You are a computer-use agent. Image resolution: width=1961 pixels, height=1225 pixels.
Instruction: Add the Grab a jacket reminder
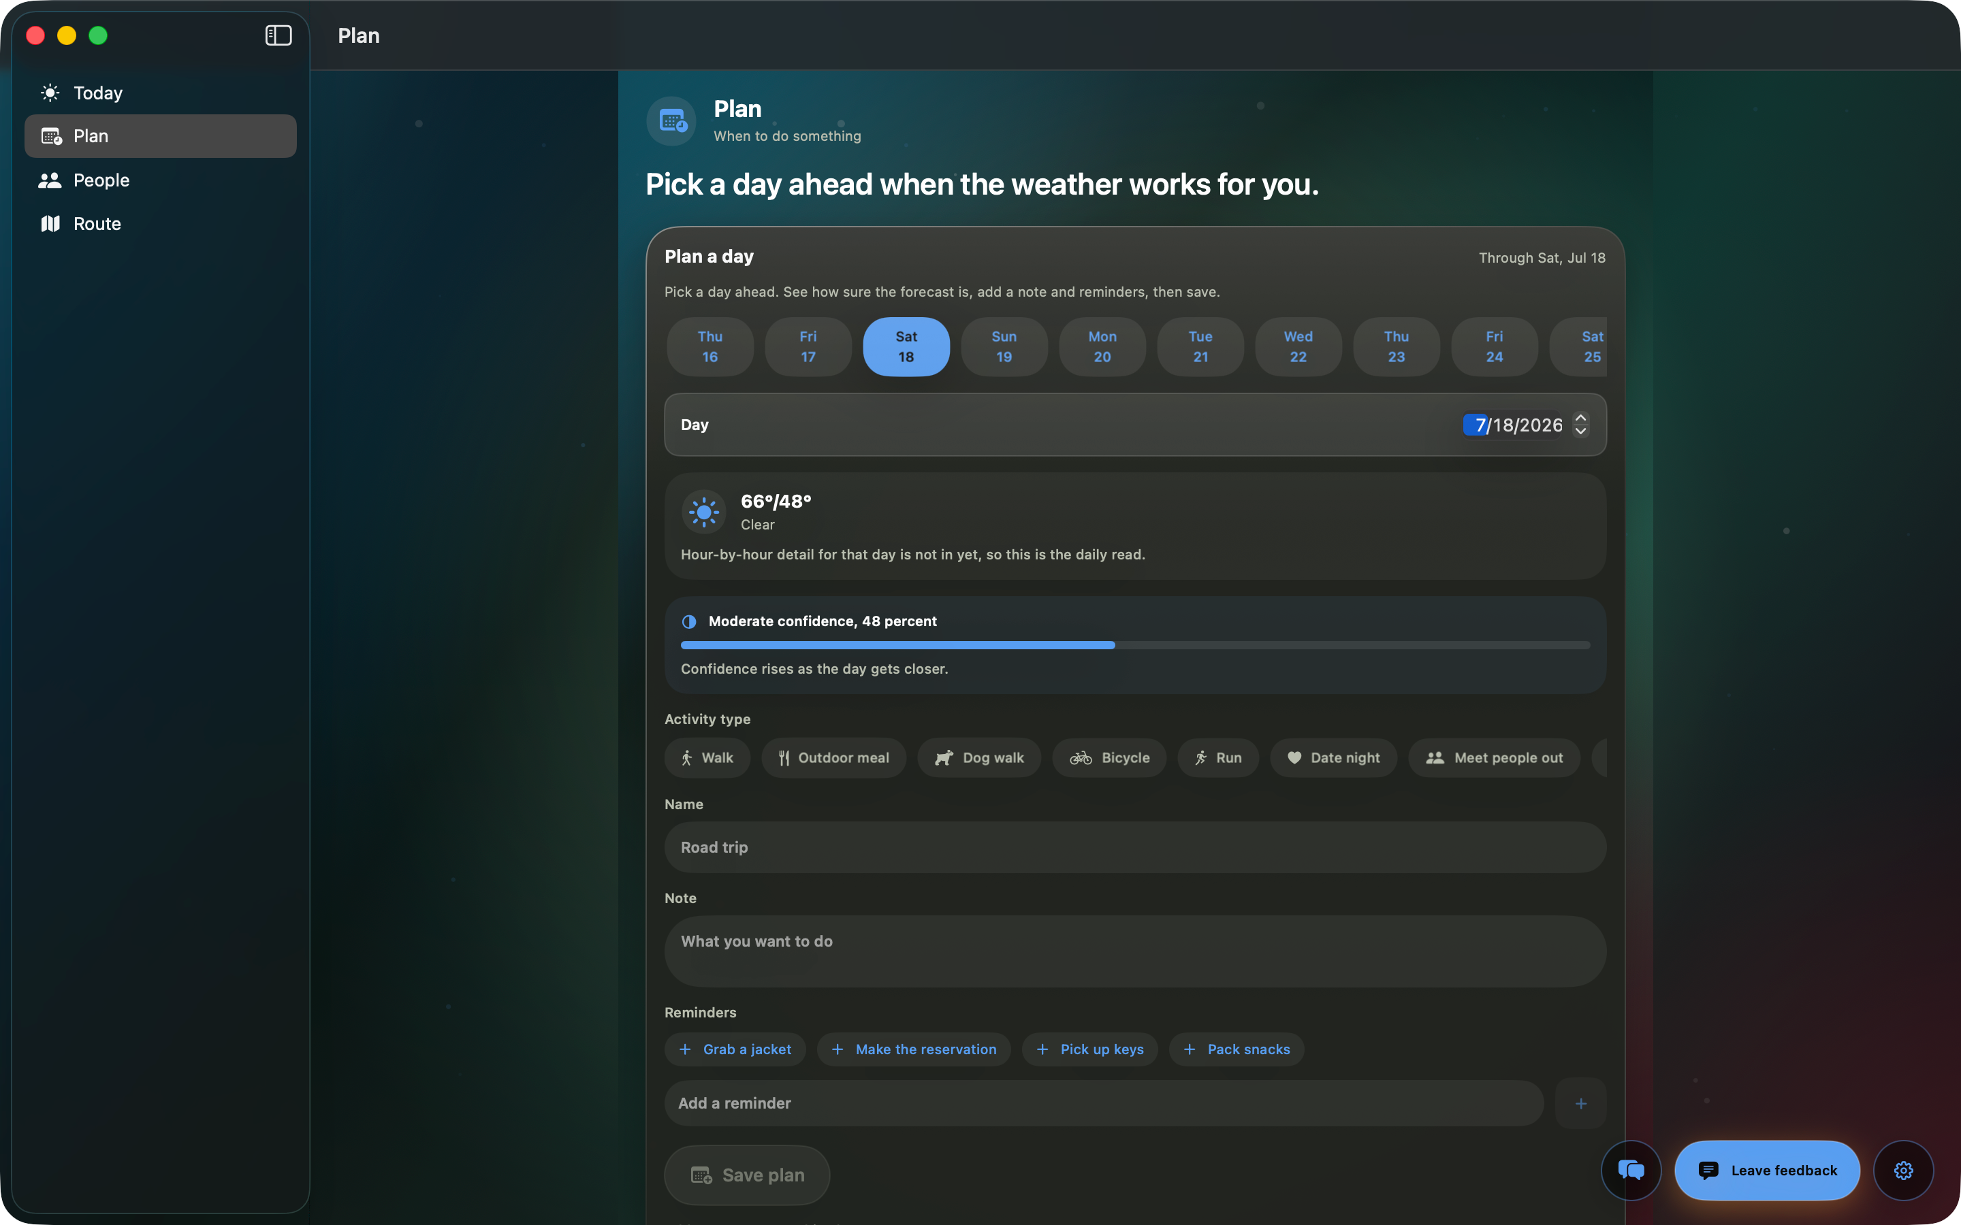(x=735, y=1049)
